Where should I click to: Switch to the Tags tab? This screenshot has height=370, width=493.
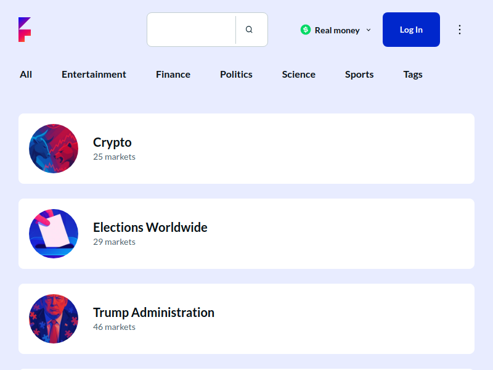point(413,75)
